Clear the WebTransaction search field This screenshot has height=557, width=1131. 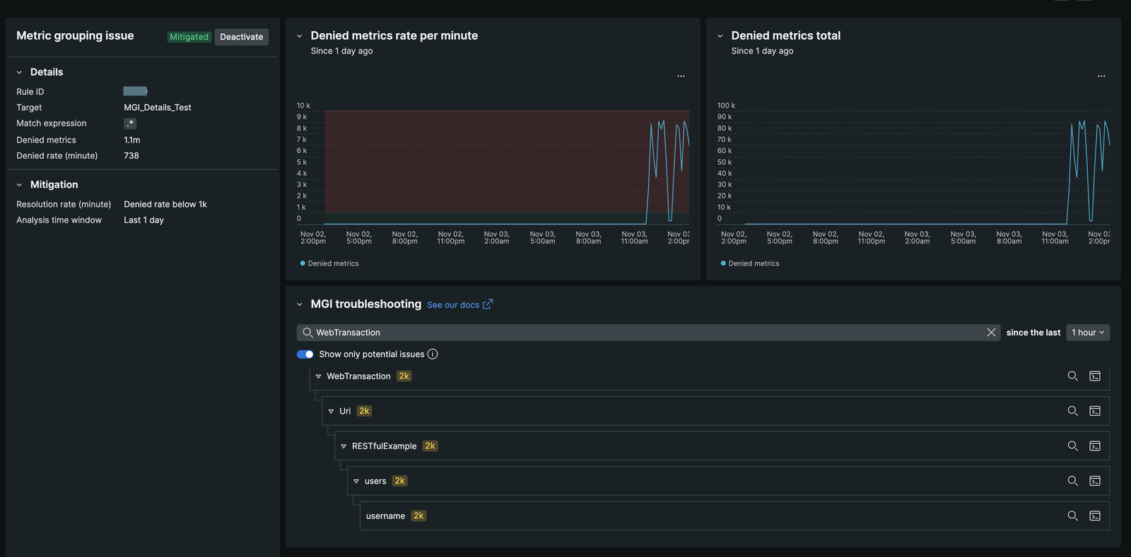point(991,333)
